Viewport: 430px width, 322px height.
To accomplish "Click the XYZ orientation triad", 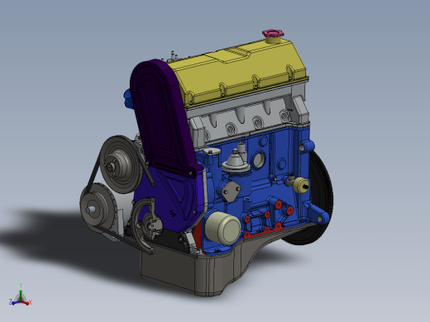I will pyautogui.click(x=21, y=296).
